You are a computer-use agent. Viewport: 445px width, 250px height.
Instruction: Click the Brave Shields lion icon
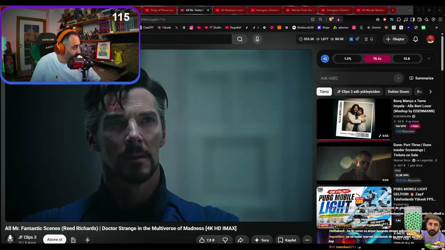[x=330, y=19]
